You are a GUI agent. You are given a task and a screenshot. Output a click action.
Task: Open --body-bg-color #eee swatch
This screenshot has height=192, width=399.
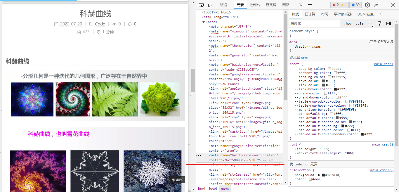point(329,69)
